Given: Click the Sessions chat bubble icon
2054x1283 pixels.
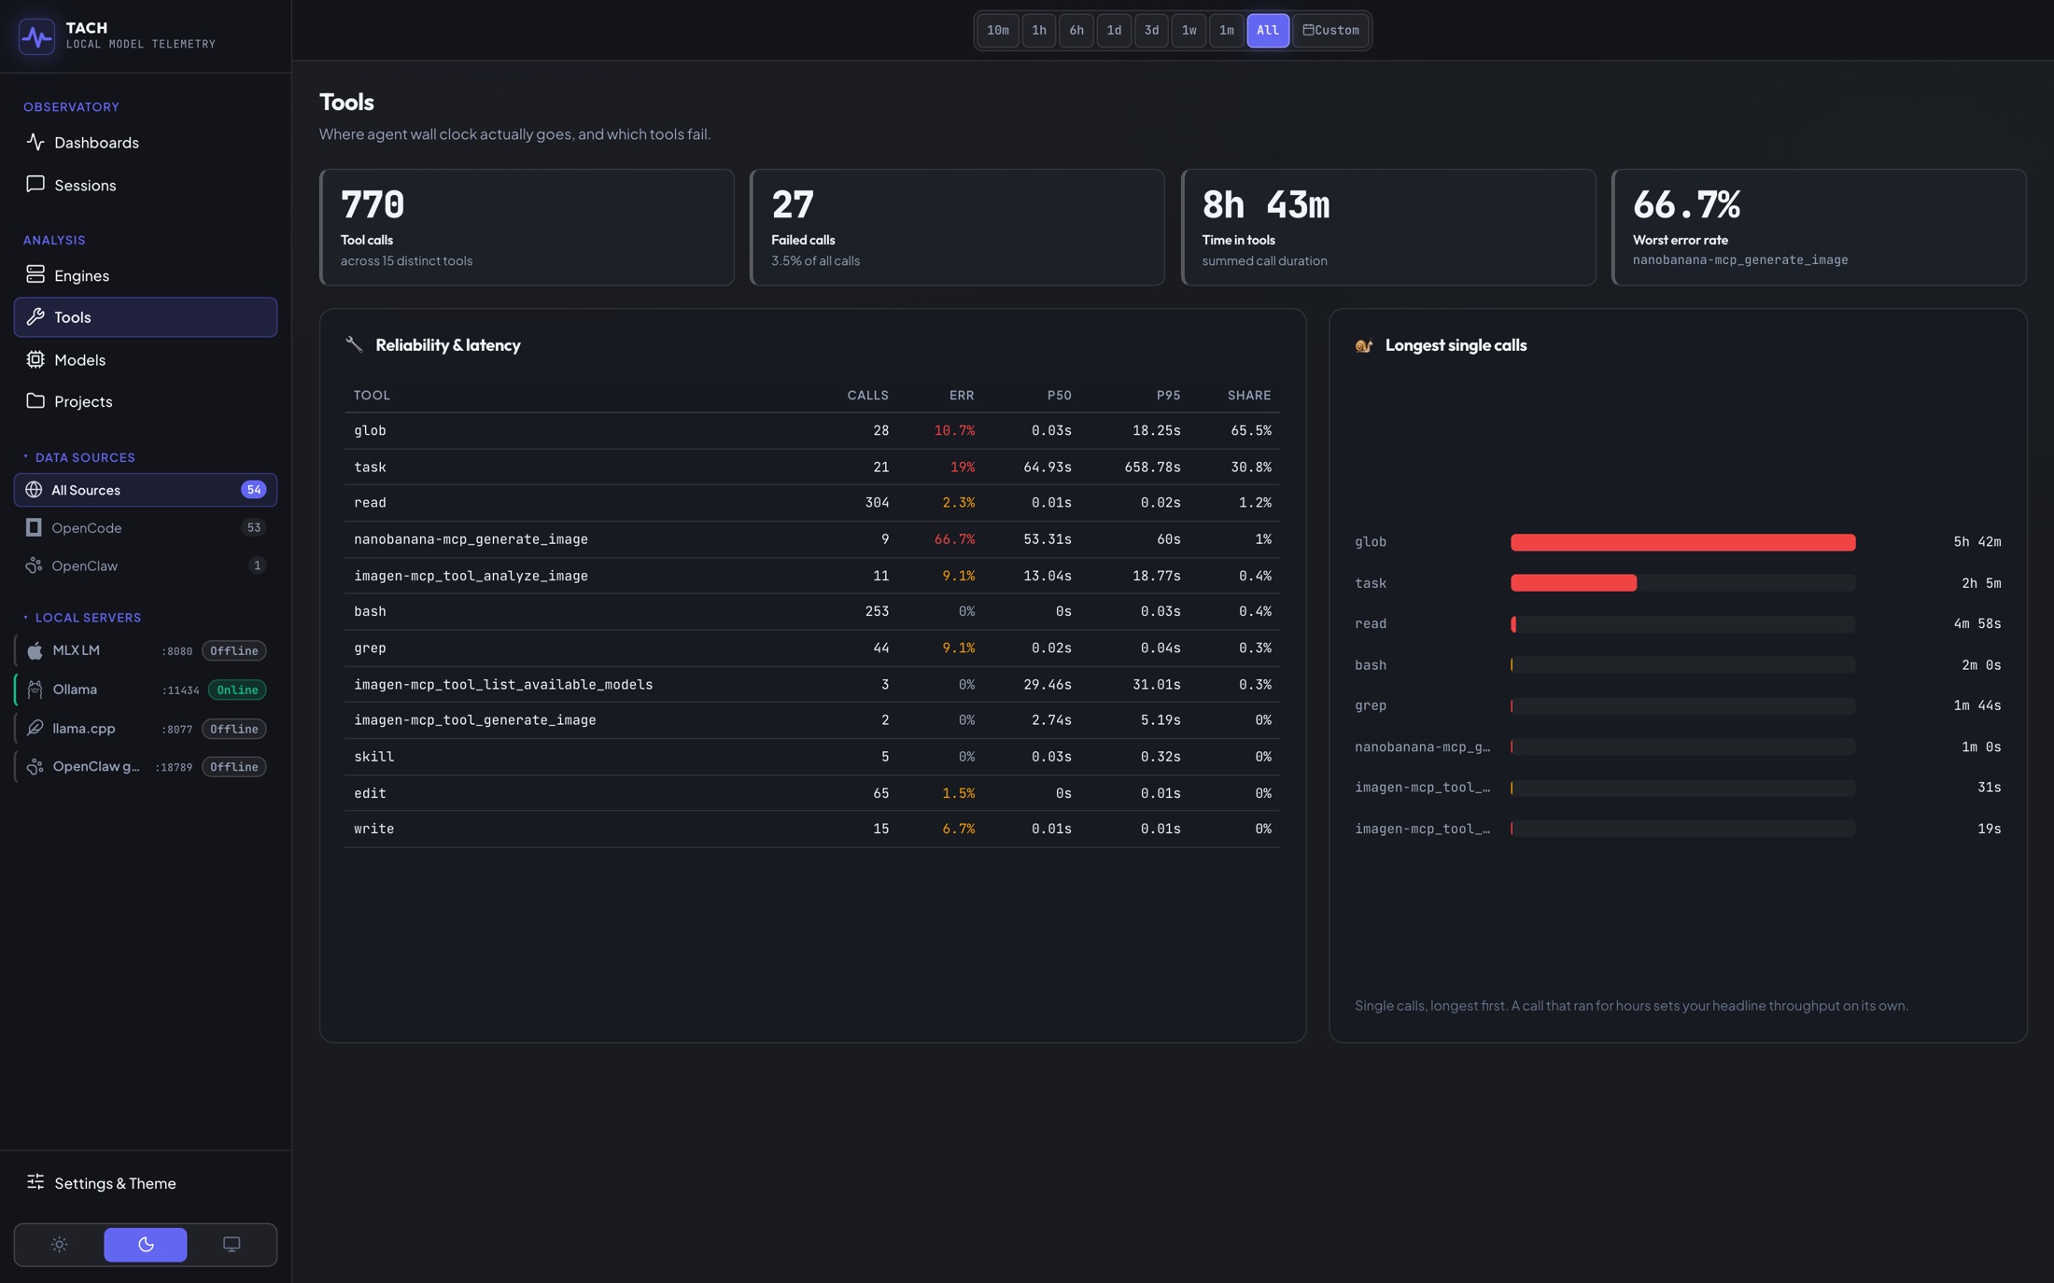Looking at the screenshot, I should pyautogui.click(x=35, y=184).
